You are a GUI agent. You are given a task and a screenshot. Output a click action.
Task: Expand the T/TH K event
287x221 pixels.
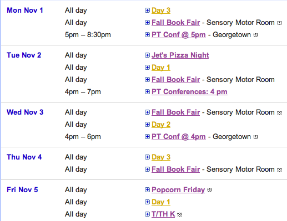click(147, 214)
